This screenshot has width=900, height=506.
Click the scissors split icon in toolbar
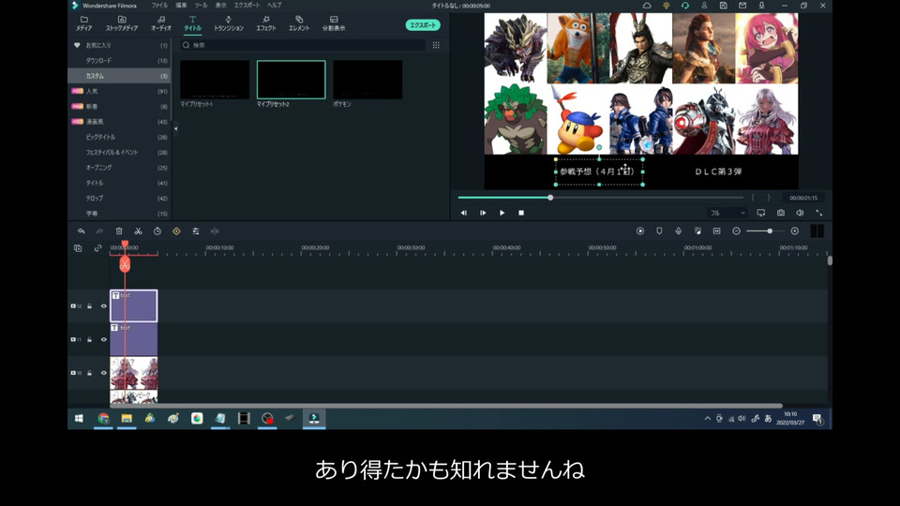[139, 231]
